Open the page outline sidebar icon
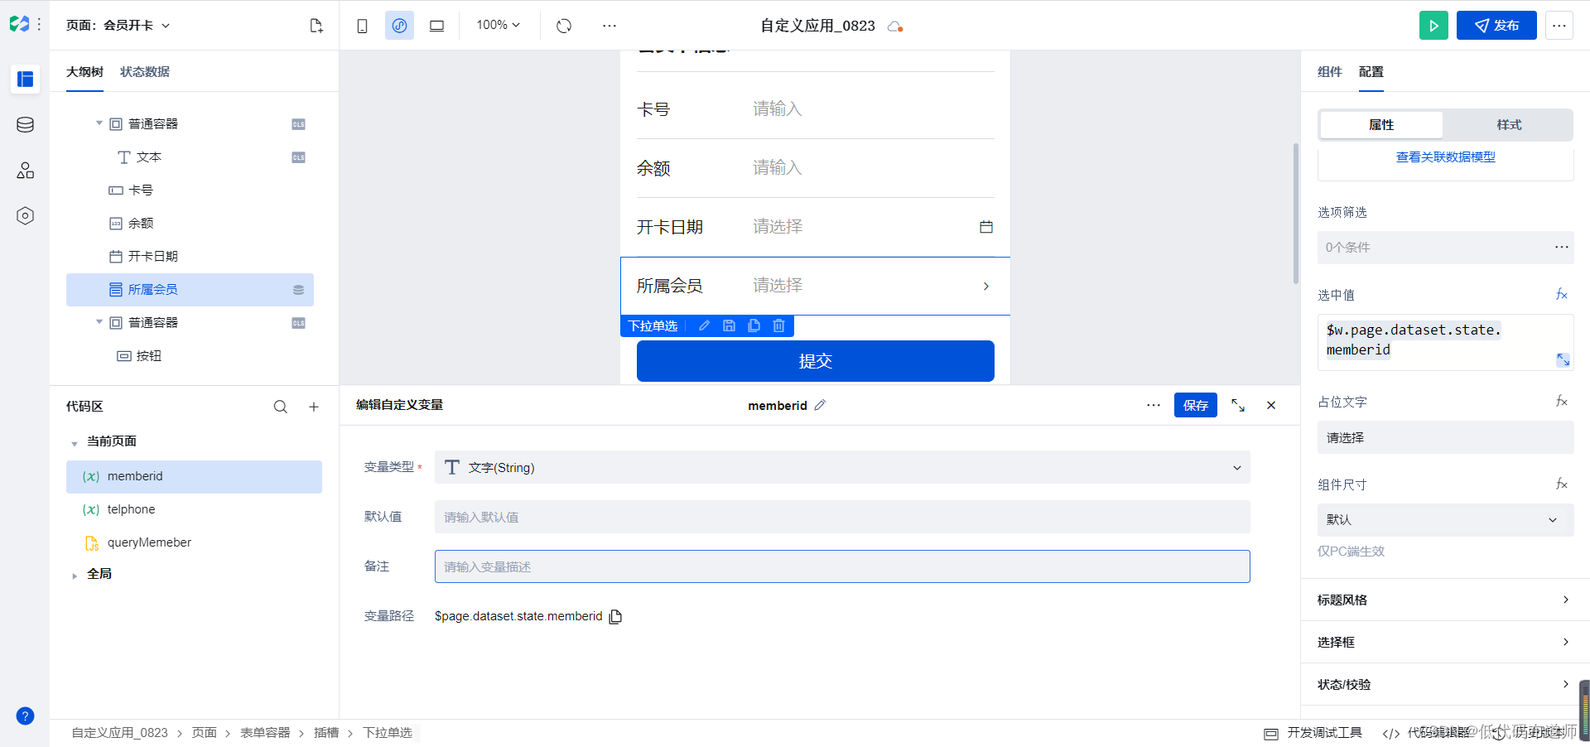 click(x=25, y=79)
